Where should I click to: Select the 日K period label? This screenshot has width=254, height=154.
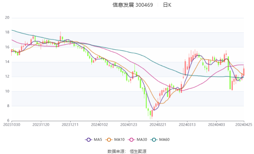(167, 5)
